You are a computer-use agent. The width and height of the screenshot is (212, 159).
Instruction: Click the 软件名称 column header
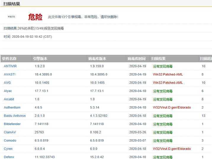pyautogui.click(x=9, y=58)
